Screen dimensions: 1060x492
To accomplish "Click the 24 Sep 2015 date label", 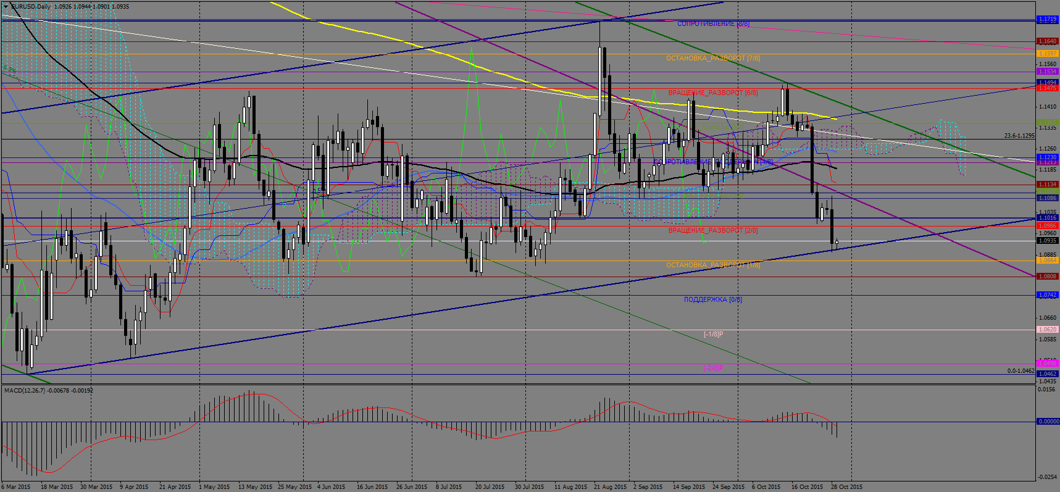I will click(x=728, y=487).
